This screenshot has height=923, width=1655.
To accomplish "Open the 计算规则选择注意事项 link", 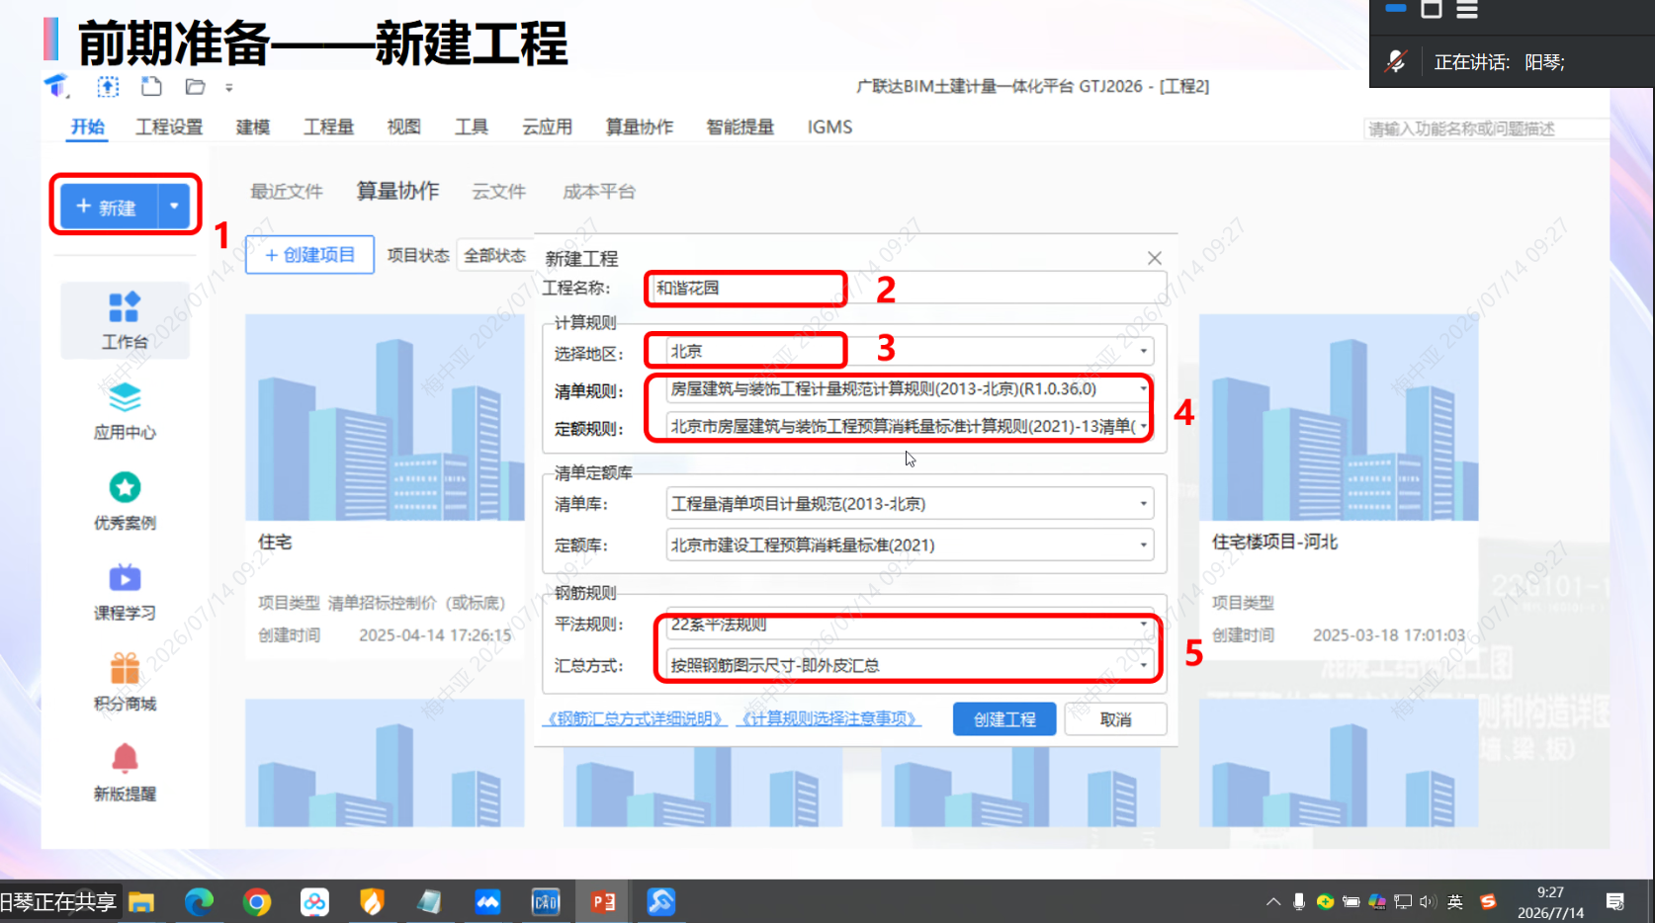I will point(829,718).
